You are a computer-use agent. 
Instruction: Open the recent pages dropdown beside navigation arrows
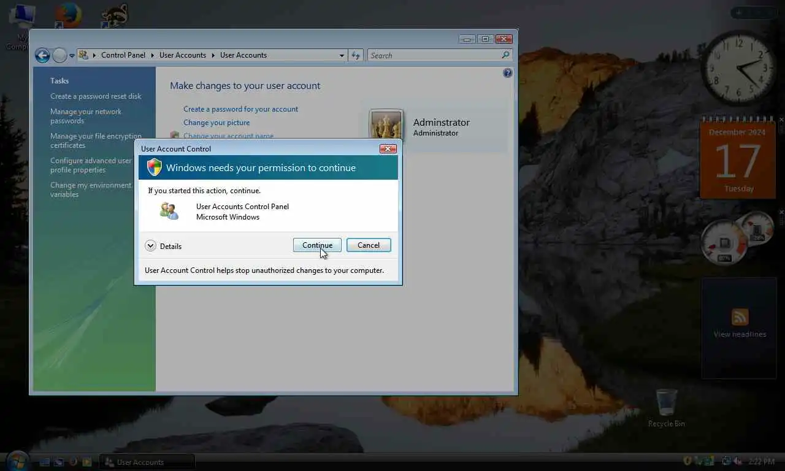pos(72,56)
